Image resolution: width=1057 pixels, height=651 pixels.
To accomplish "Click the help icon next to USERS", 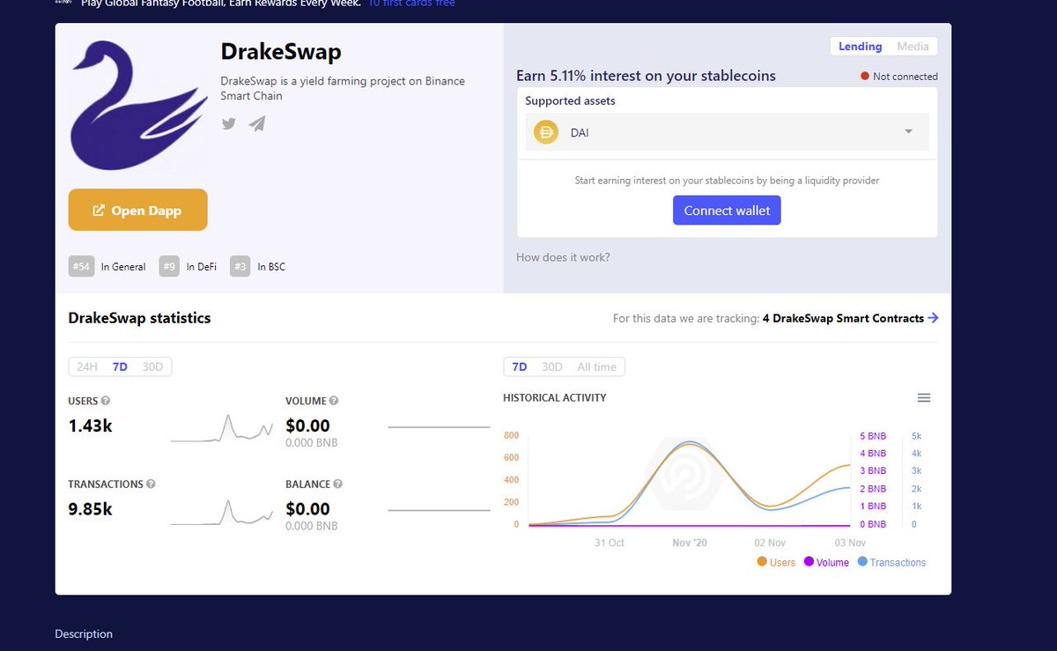I will pyautogui.click(x=106, y=401).
